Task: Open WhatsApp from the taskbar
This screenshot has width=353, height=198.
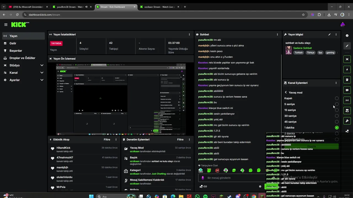Action: pos(197,196)
